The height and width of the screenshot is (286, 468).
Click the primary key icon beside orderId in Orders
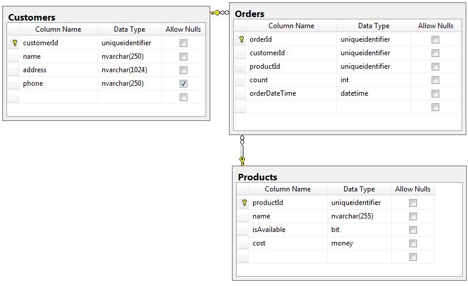pos(241,39)
